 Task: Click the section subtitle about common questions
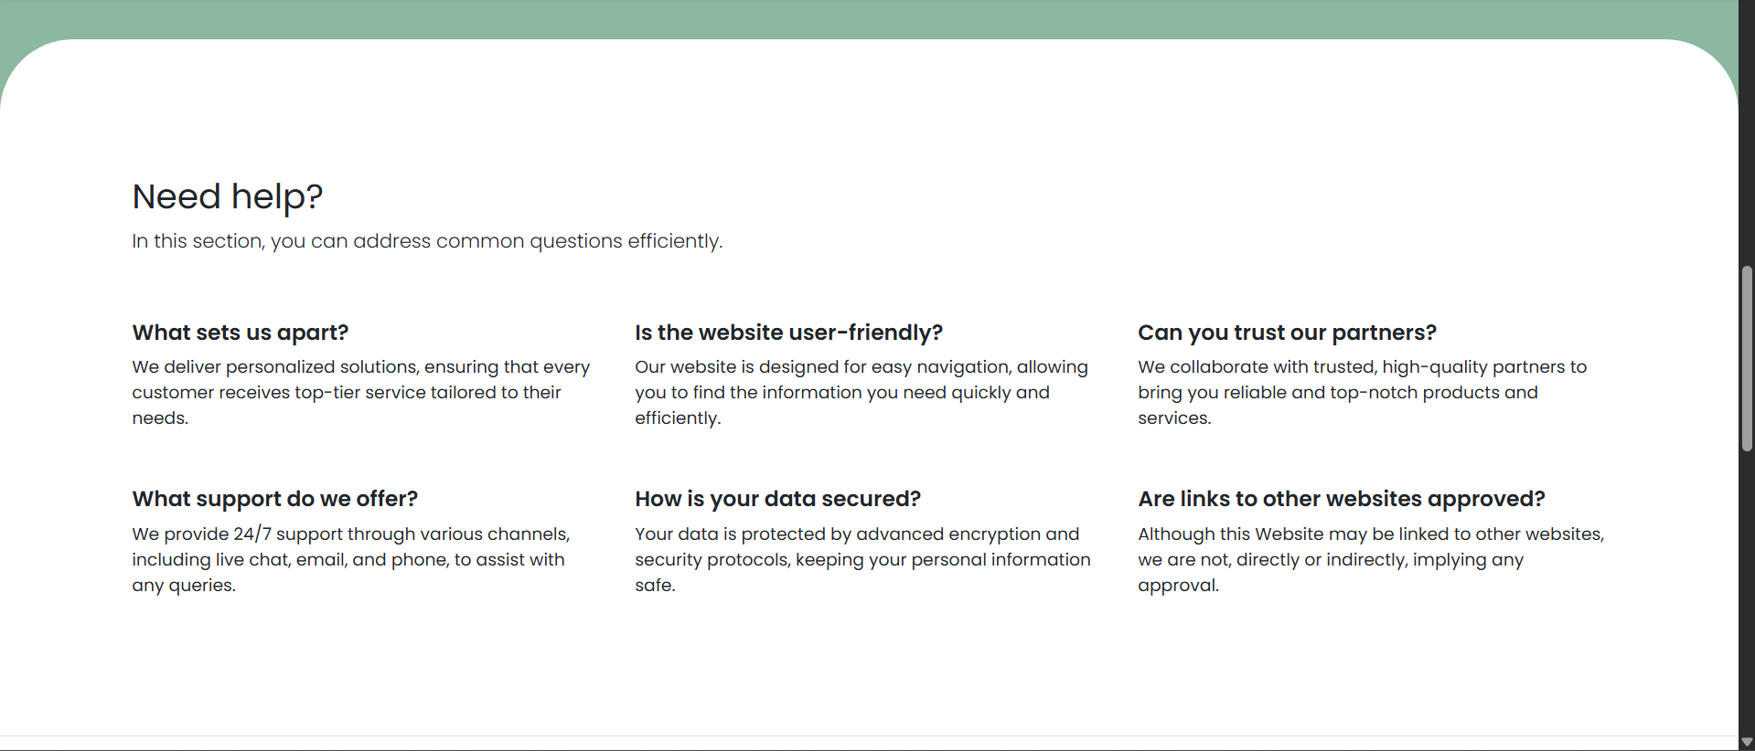[x=427, y=241]
